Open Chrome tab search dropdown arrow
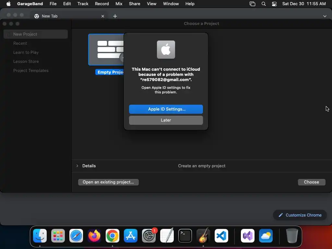The width and height of the screenshot is (332, 249). [325, 16]
